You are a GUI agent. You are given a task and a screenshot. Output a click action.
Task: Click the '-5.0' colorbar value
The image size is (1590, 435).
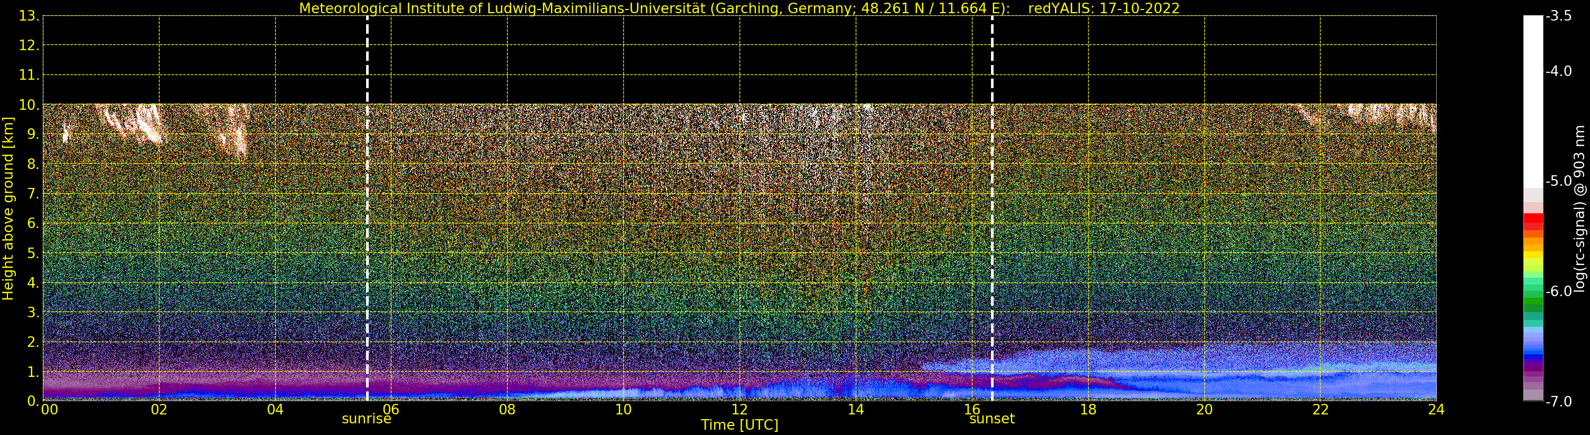coord(1558,182)
